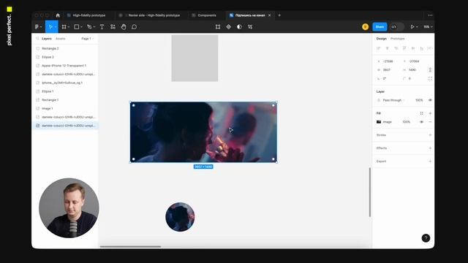Remove the Image fill with minus icon
The image size is (468, 263).
[x=430, y=122]
